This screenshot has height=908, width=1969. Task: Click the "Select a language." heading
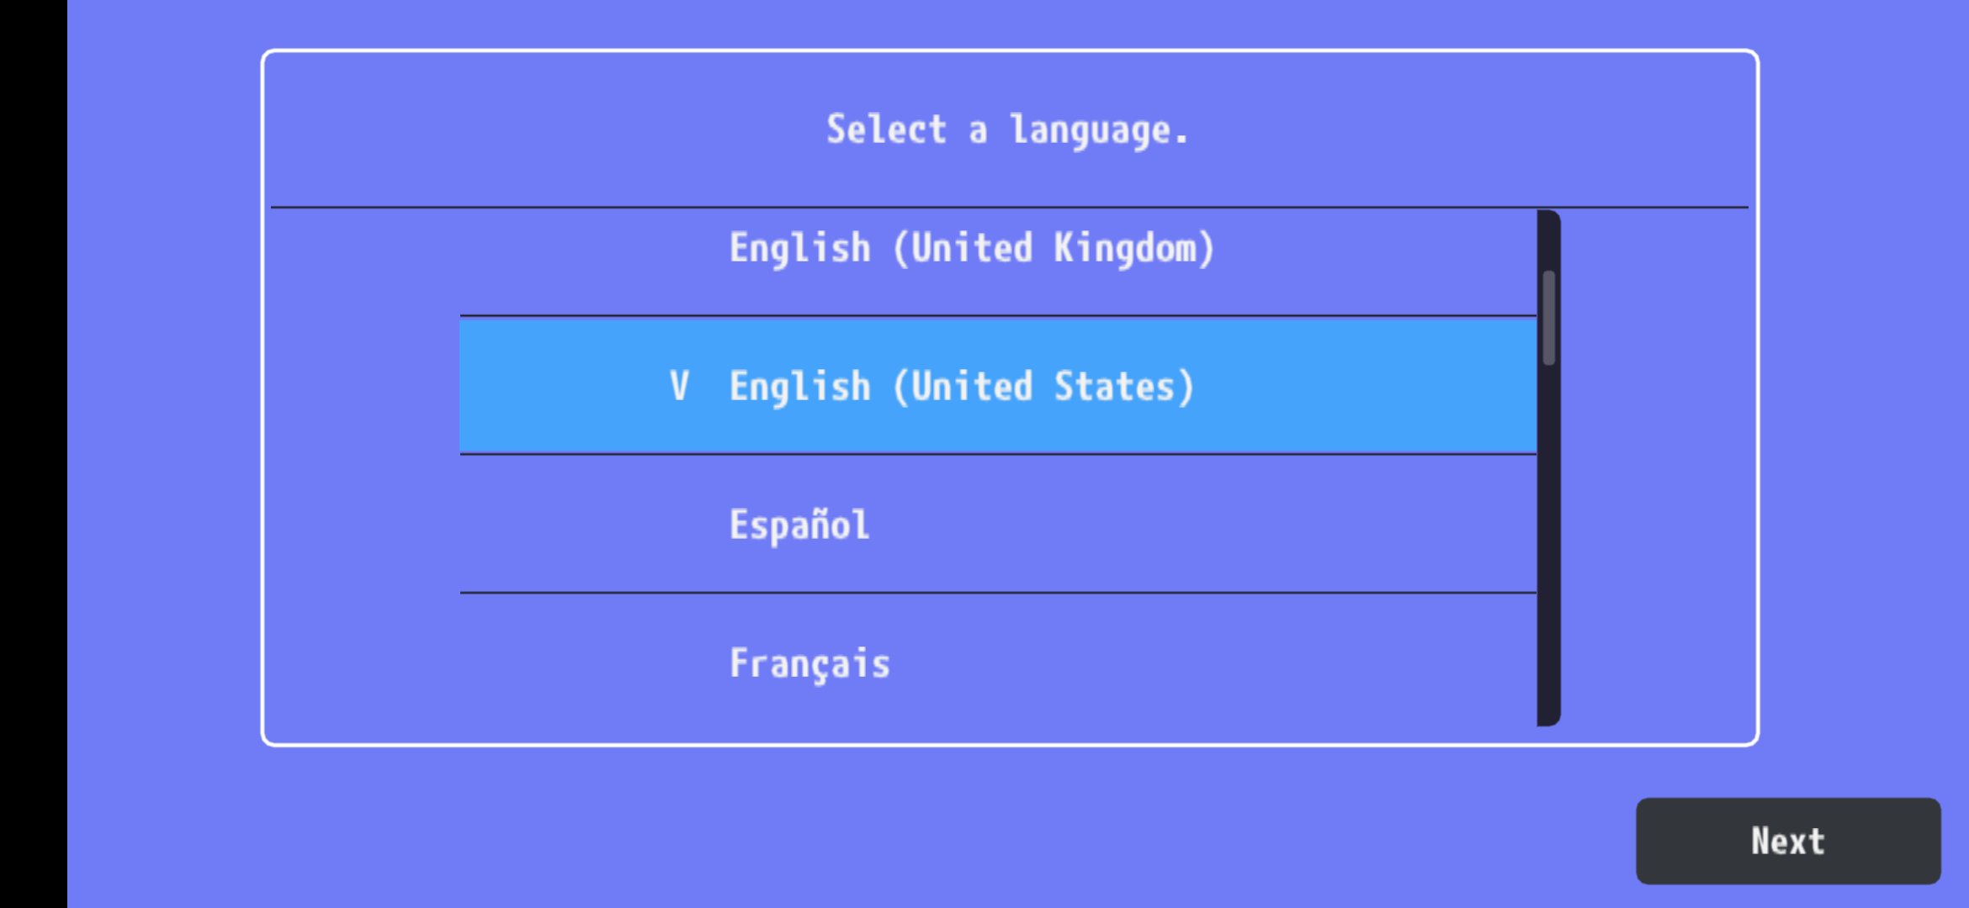1007,130
